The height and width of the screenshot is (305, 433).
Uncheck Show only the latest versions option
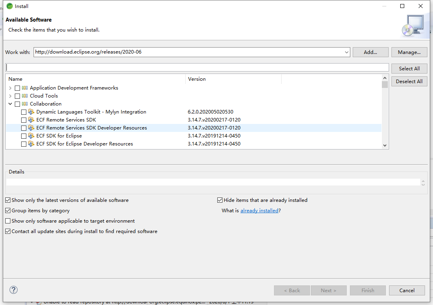coord(8,200)
